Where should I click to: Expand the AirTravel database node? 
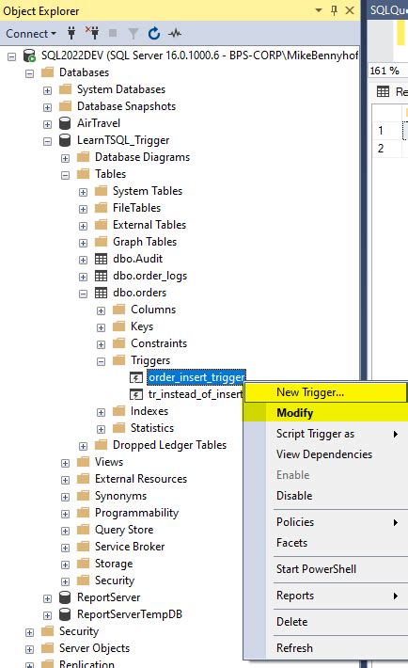tap(47, 124)
